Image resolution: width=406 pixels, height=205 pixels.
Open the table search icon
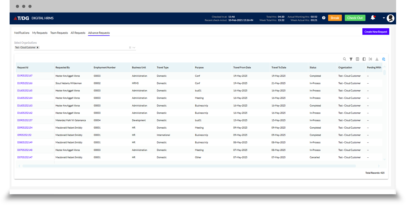click(x=345, y=59)
